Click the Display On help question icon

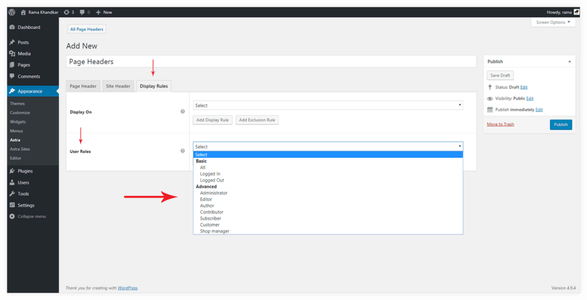(x=183, y=111)
